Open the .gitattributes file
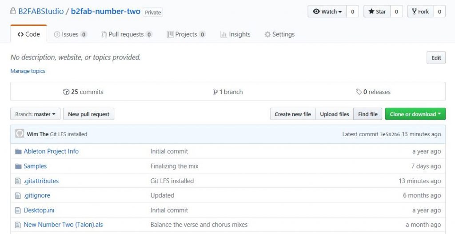The width and height of the screenshot is (455, 234). pyautogui.click(x=41, y=181)
